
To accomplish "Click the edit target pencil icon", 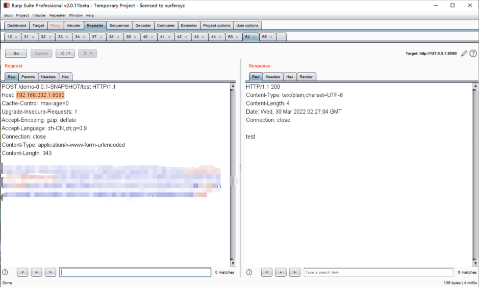I will [464, 54].
